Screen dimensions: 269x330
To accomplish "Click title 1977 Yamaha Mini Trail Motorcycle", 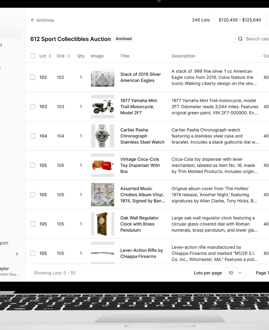I will (139, 107).
